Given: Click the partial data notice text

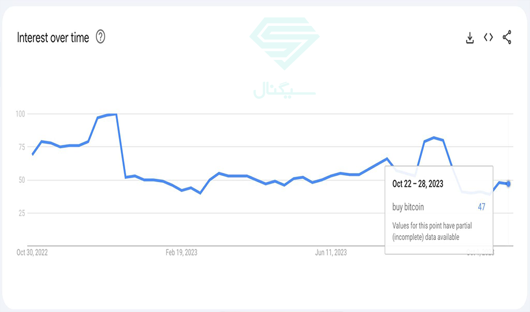Looking at the screenshot, I should [x=432, y=231].
